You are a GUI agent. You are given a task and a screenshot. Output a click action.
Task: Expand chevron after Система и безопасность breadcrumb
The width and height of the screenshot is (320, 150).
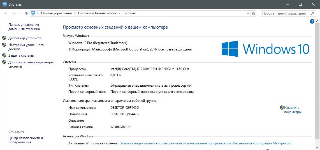click(x=119, y=13)
